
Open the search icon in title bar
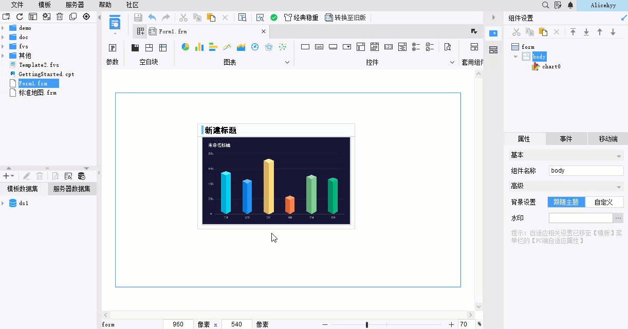click(546, 5)
